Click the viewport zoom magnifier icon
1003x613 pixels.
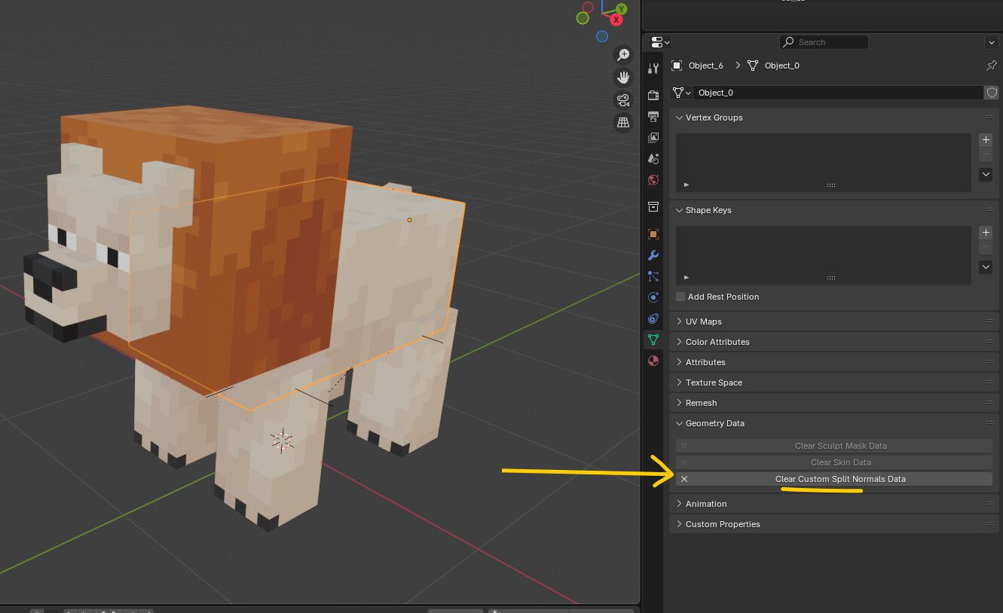coord(623,54)
